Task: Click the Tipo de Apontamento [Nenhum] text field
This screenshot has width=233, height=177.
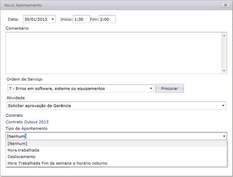Action: (116, 136)
